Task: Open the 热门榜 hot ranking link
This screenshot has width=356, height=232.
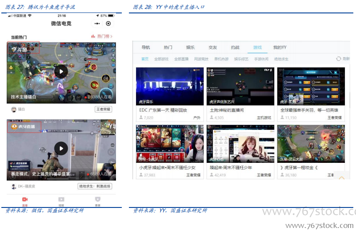Action: (102, 36)
